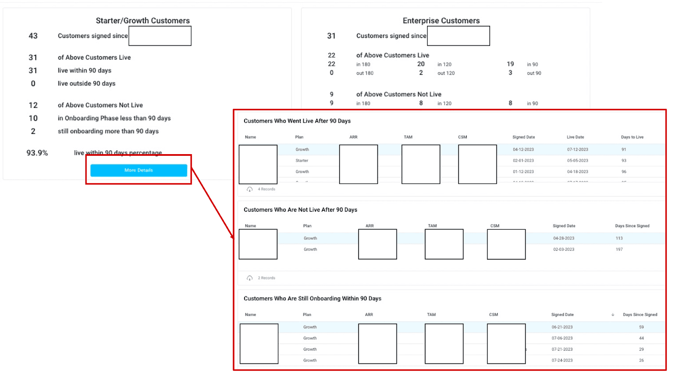The image size is (676, 380).
Task: Select the row signed on 07-24-2023
Action: tap(562, 361)
